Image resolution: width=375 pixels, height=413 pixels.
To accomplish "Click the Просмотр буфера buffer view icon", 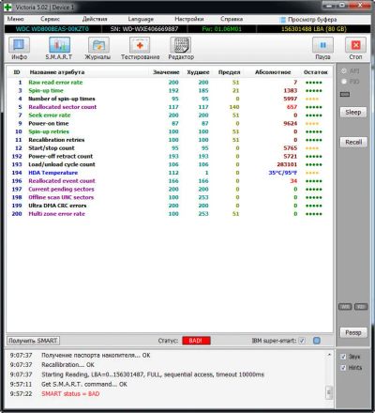I will click(283, 20).
